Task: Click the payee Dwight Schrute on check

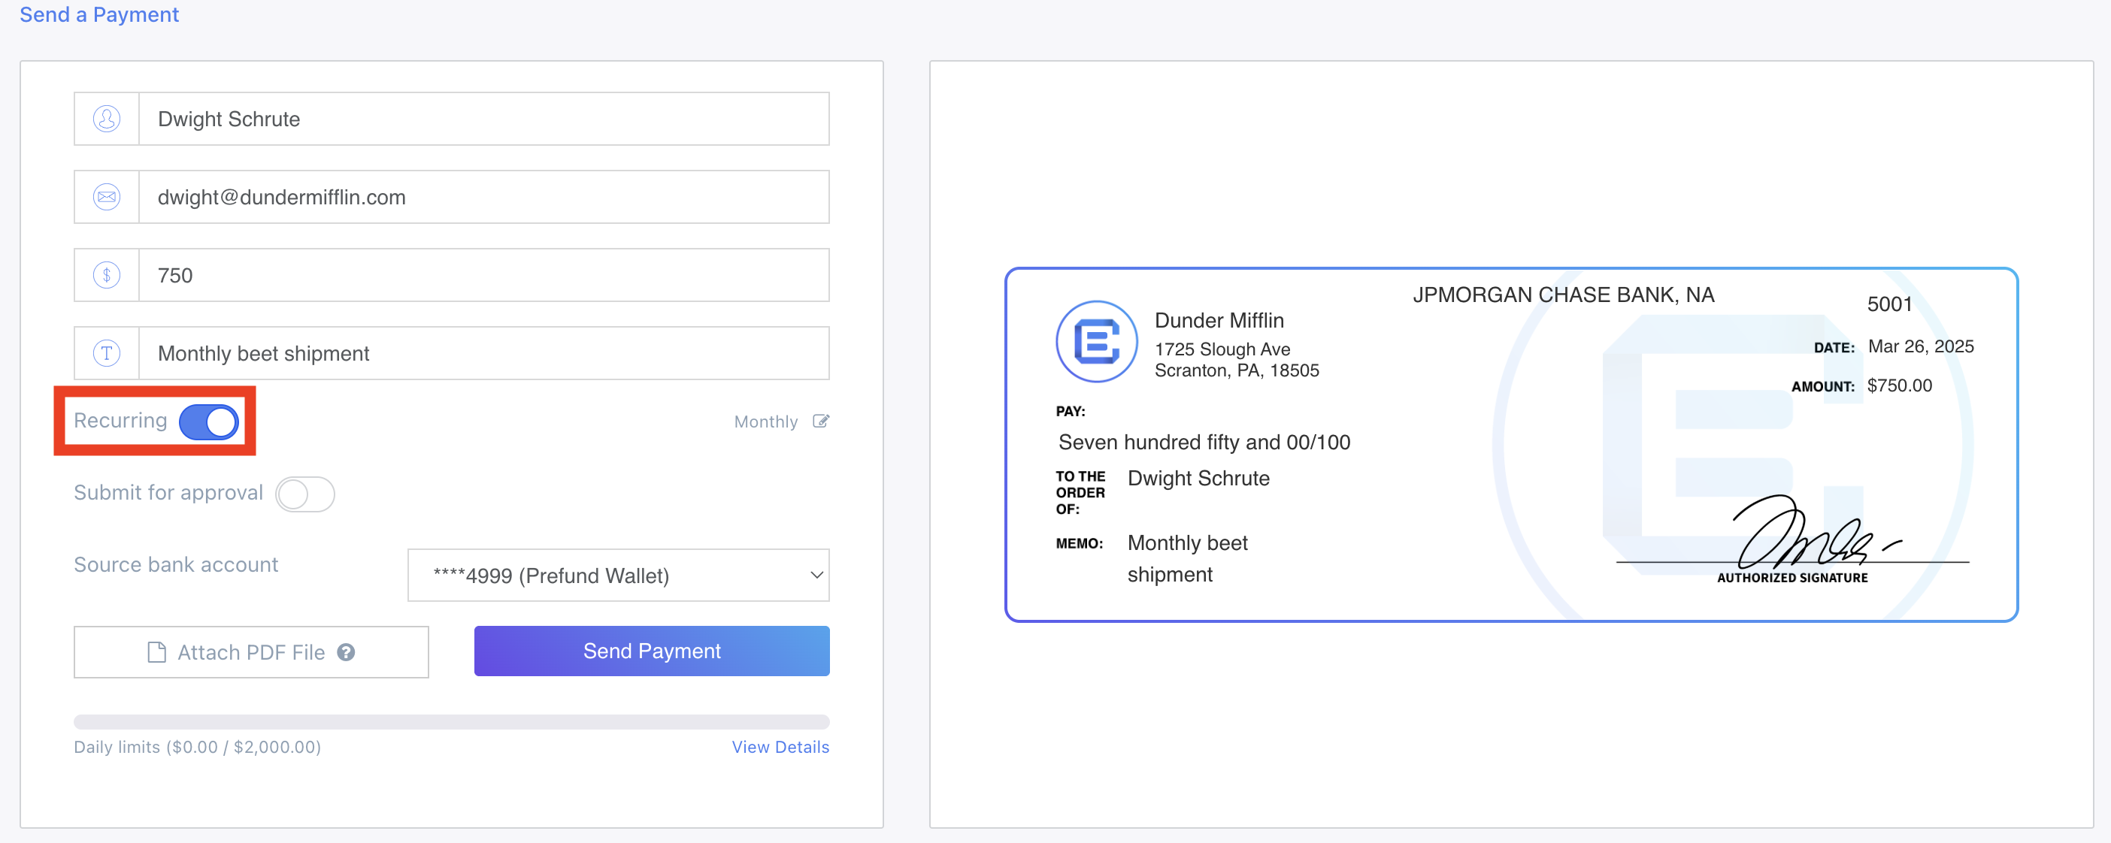Action: 1199,479
